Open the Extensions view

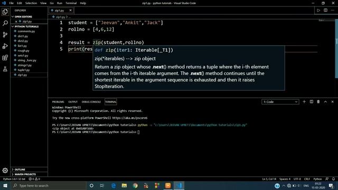pos(5,58)
